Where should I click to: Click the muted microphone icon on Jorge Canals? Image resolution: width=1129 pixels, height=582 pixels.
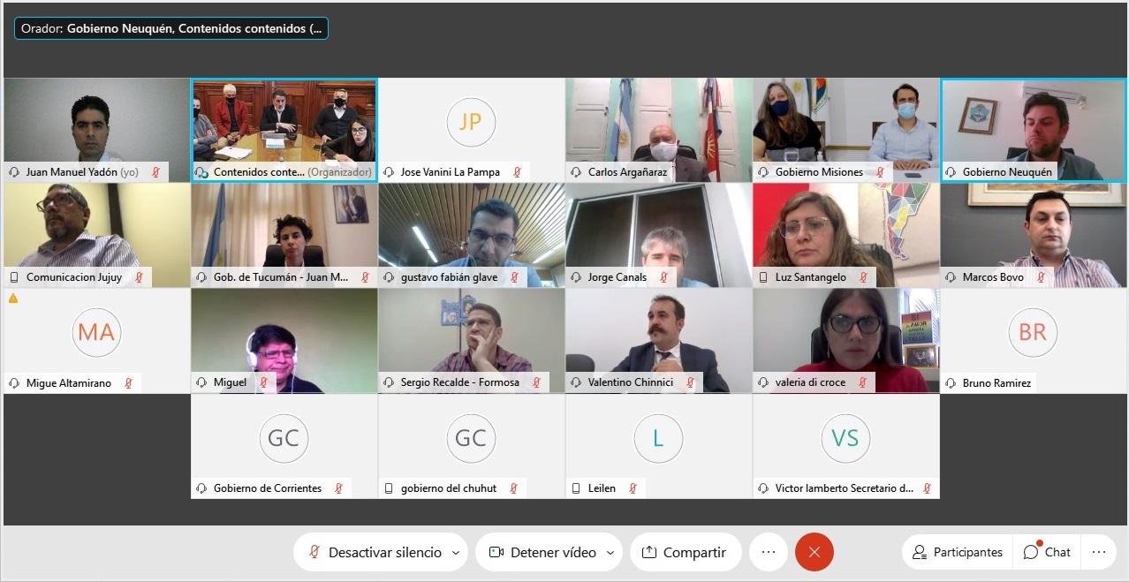[x=663, y=277]
